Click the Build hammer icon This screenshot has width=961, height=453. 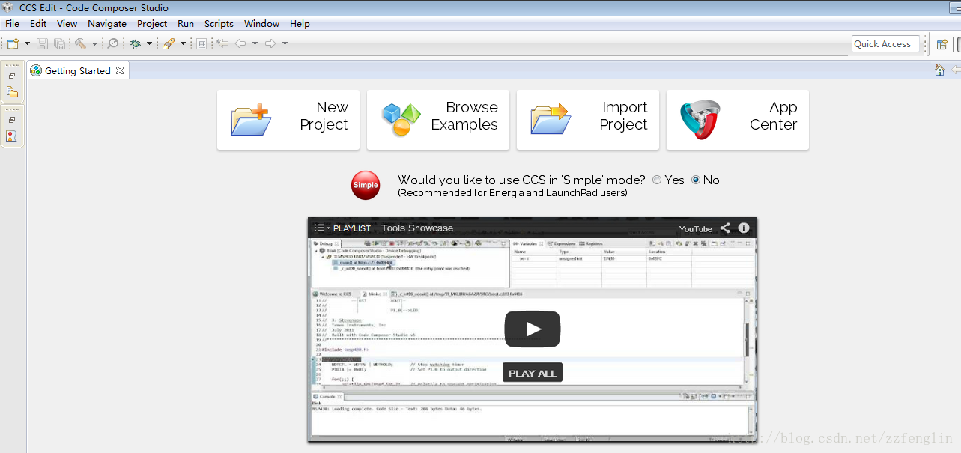coord(81,44)
